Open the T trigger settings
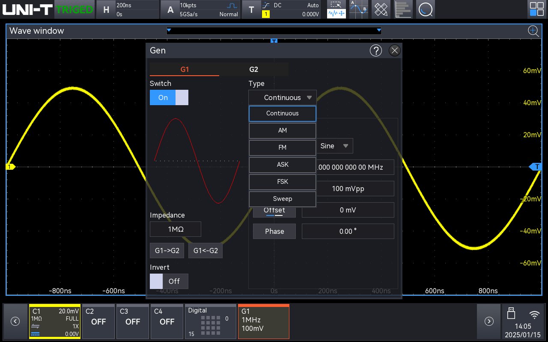548x342 pixels. pyautogui.click(x=281, y=9)
